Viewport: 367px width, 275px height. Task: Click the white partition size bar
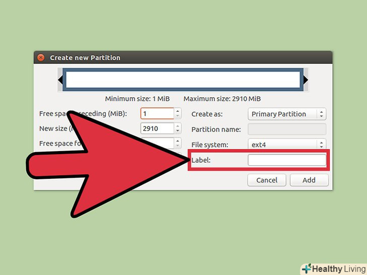(x=183, y=80)
